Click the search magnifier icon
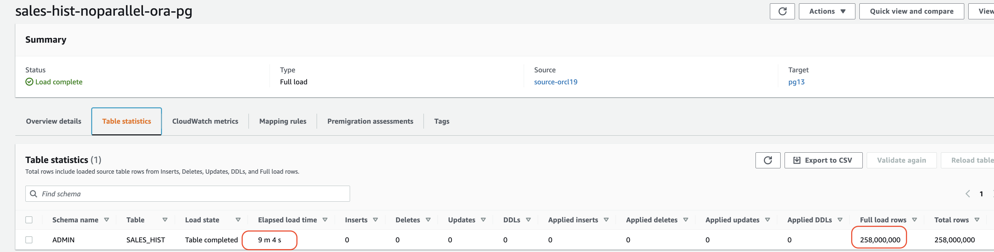The height and width of the screenshot is (252, 994). coord(34,194)
